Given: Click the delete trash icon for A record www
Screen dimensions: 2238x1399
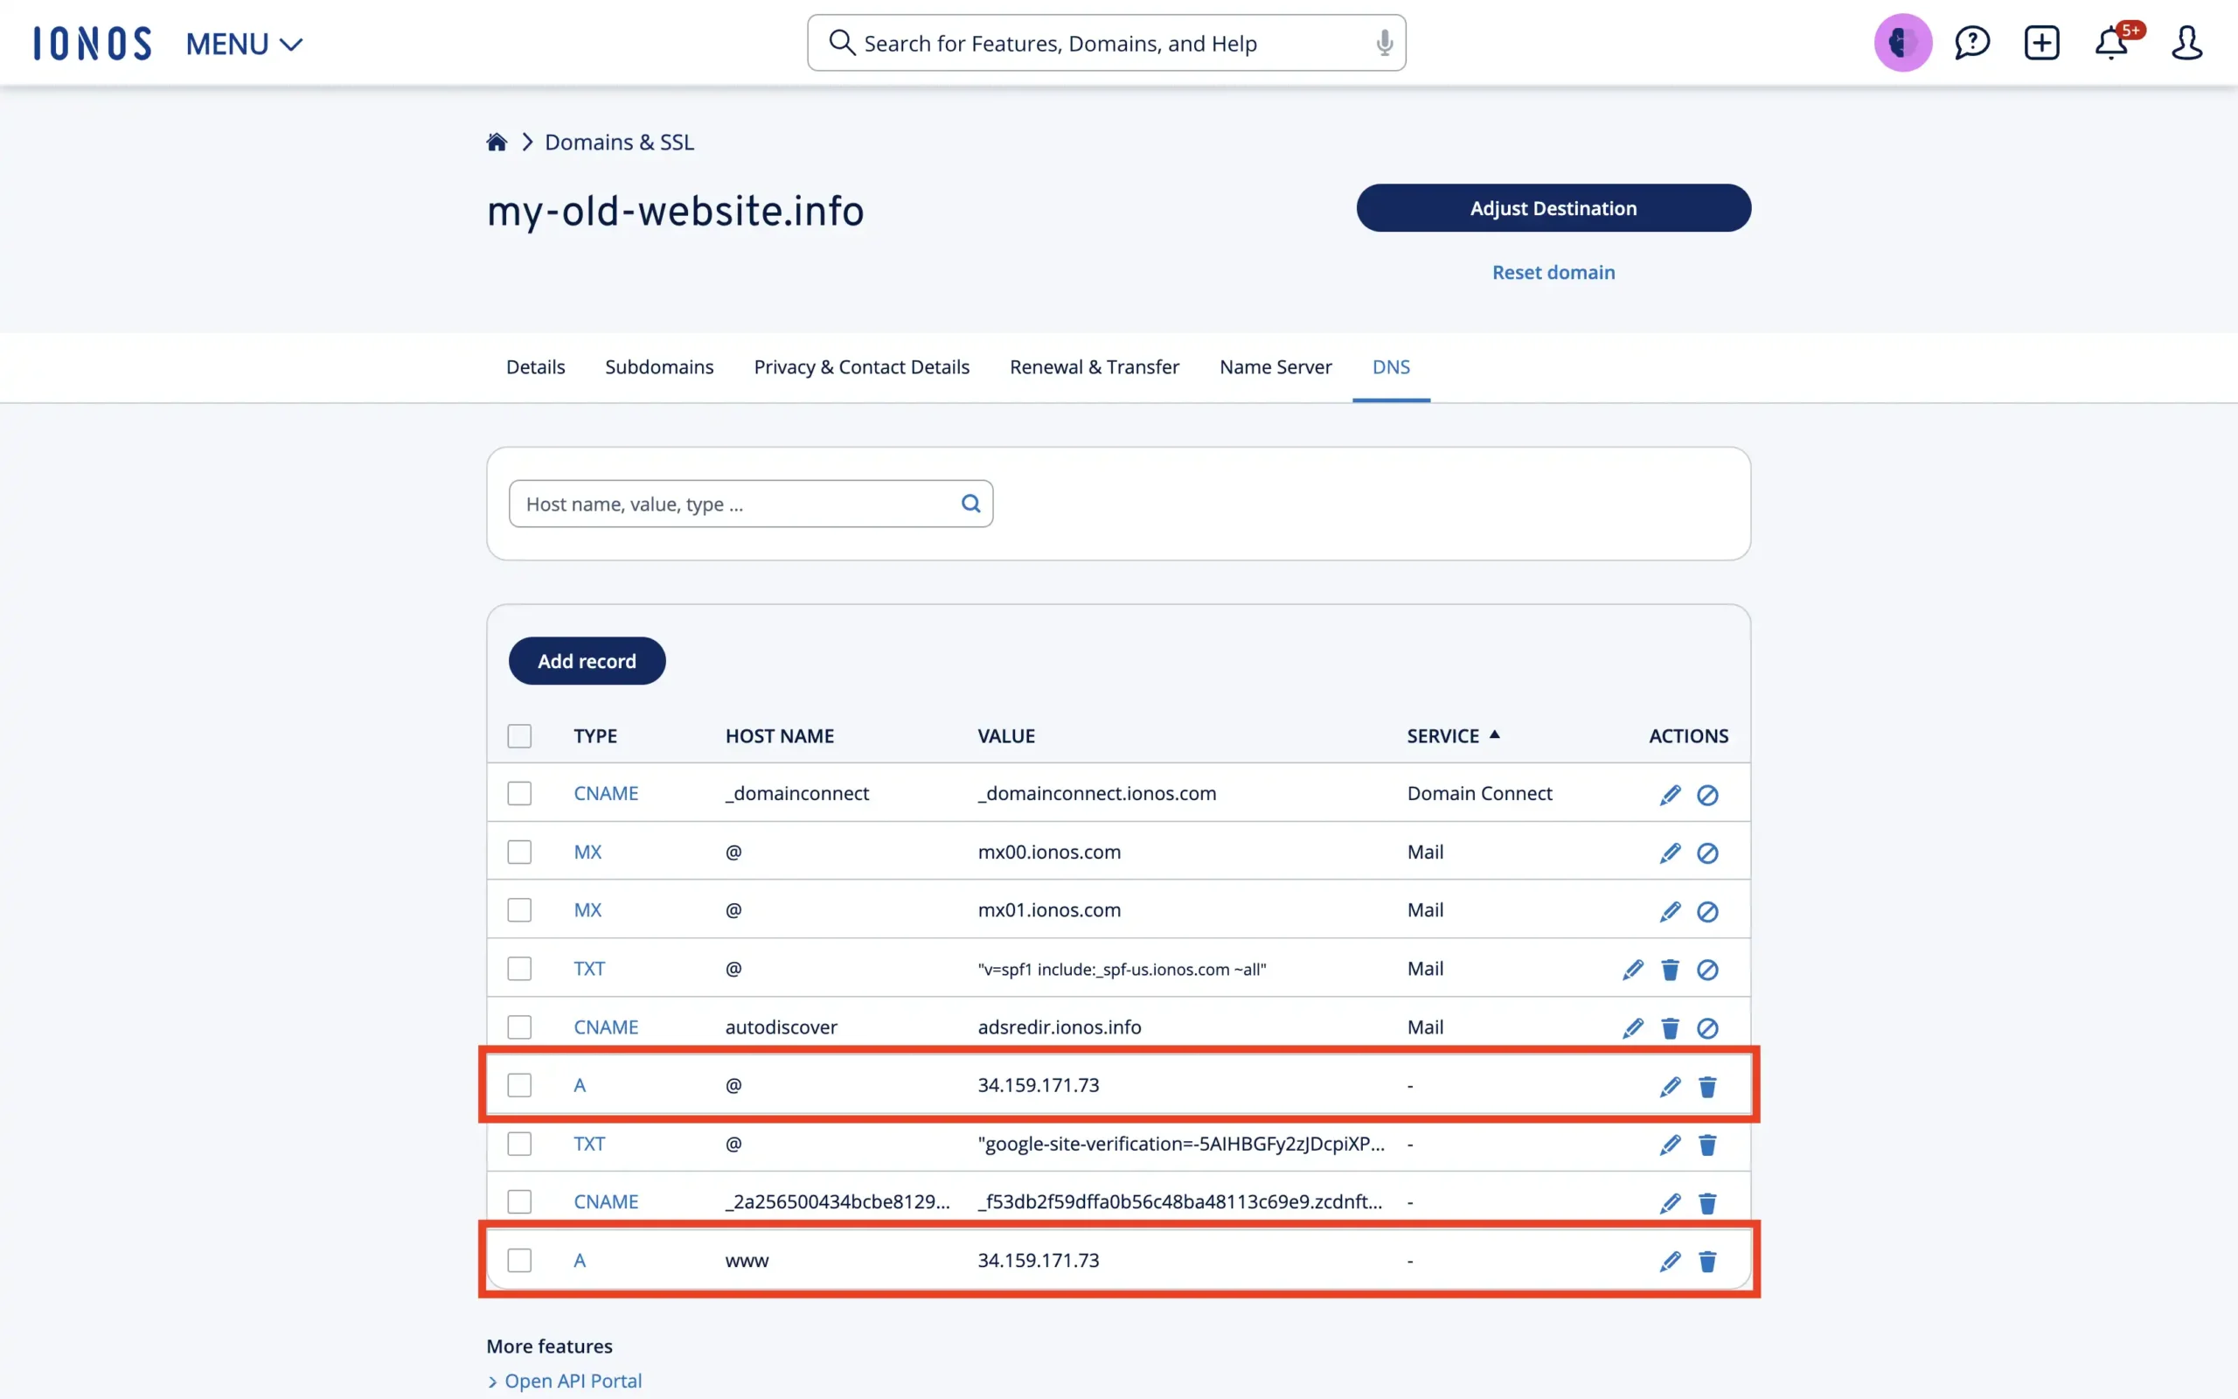Looking at the screenshot, I should 1708,1259.
